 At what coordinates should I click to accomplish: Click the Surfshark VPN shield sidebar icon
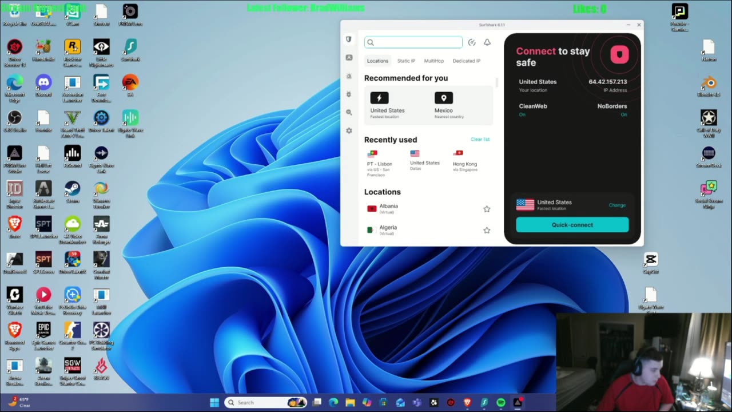pos(349,39)
